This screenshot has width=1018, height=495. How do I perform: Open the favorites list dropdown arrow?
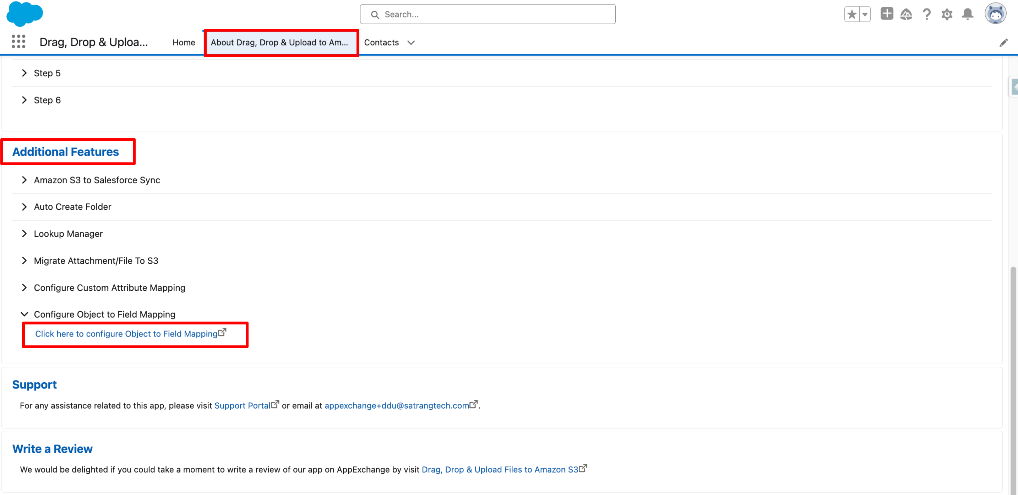(865, 15)
